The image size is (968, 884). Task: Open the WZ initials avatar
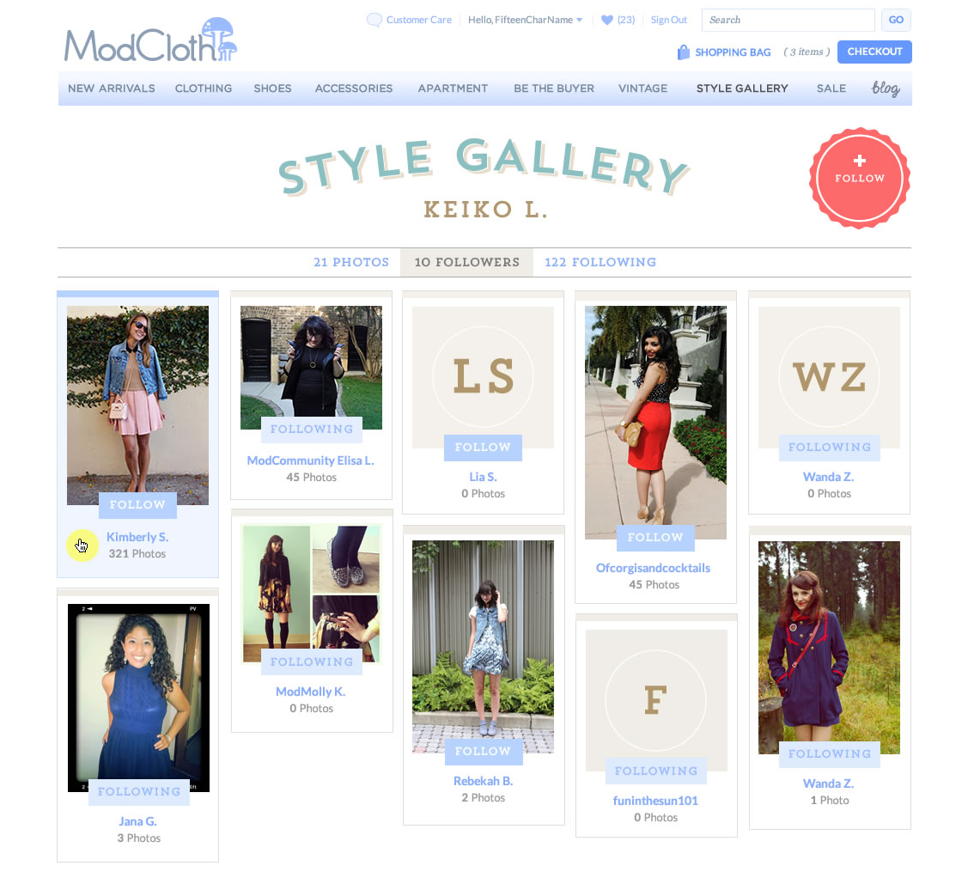coord(829,376)
